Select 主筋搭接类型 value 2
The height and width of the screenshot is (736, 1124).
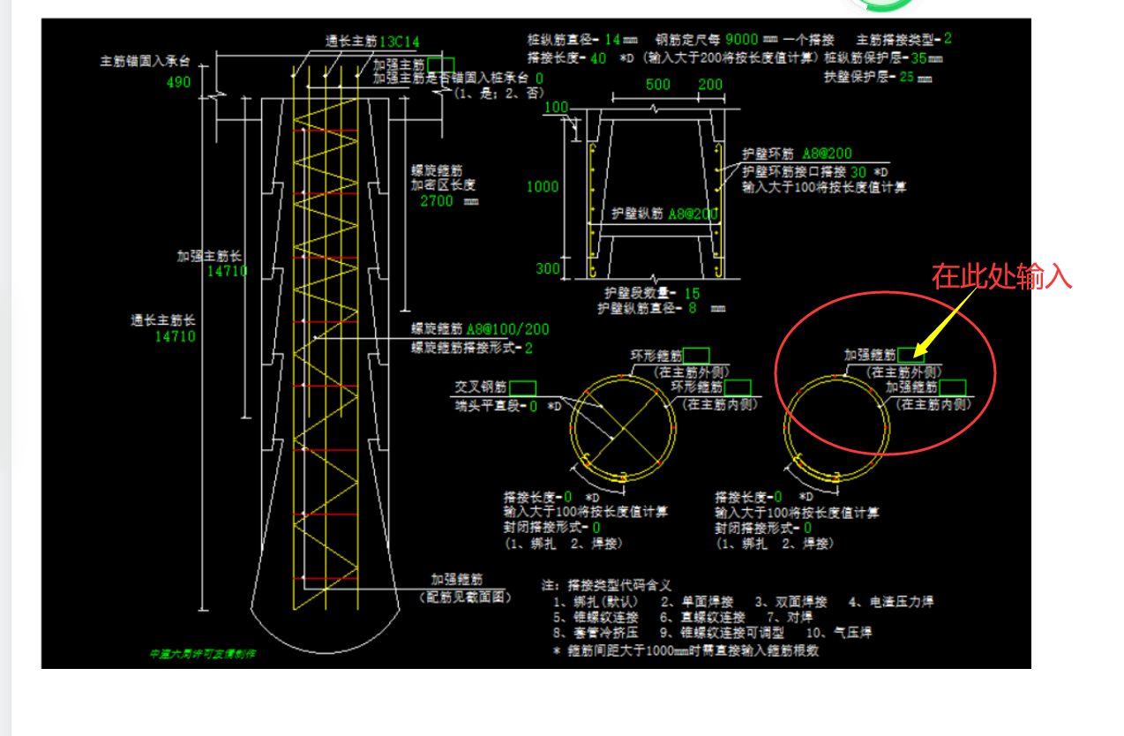948,39
